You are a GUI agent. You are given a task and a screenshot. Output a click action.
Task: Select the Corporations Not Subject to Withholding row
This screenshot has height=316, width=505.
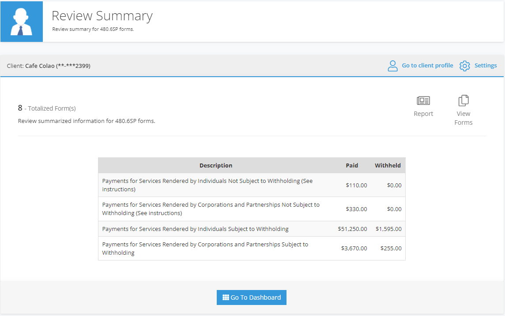[x=252, y=209]
